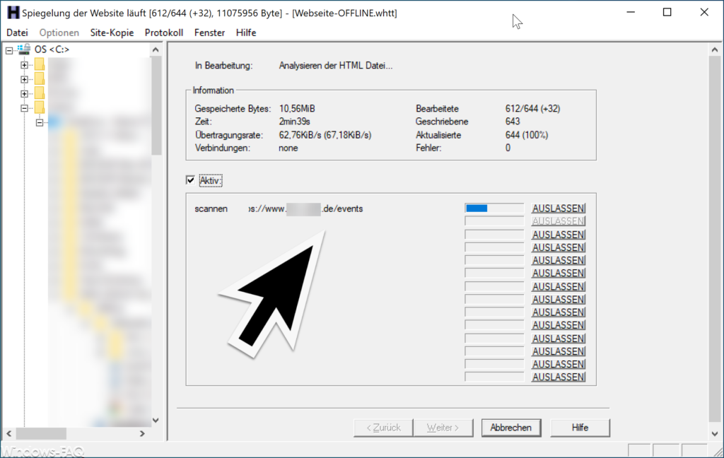Cancel mirroring with Abbrechen
This screenshot has height=458, width=724.
tap(510, 428)
